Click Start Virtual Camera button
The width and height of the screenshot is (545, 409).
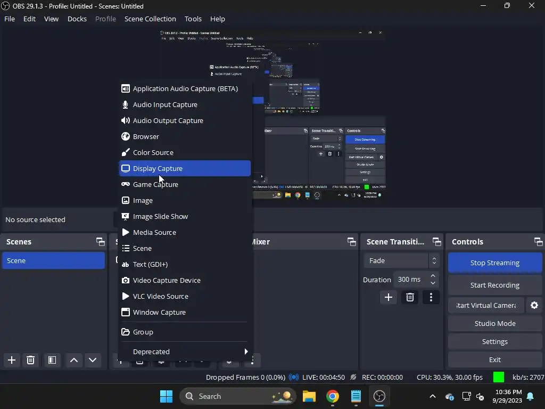(x=486, y=305)
